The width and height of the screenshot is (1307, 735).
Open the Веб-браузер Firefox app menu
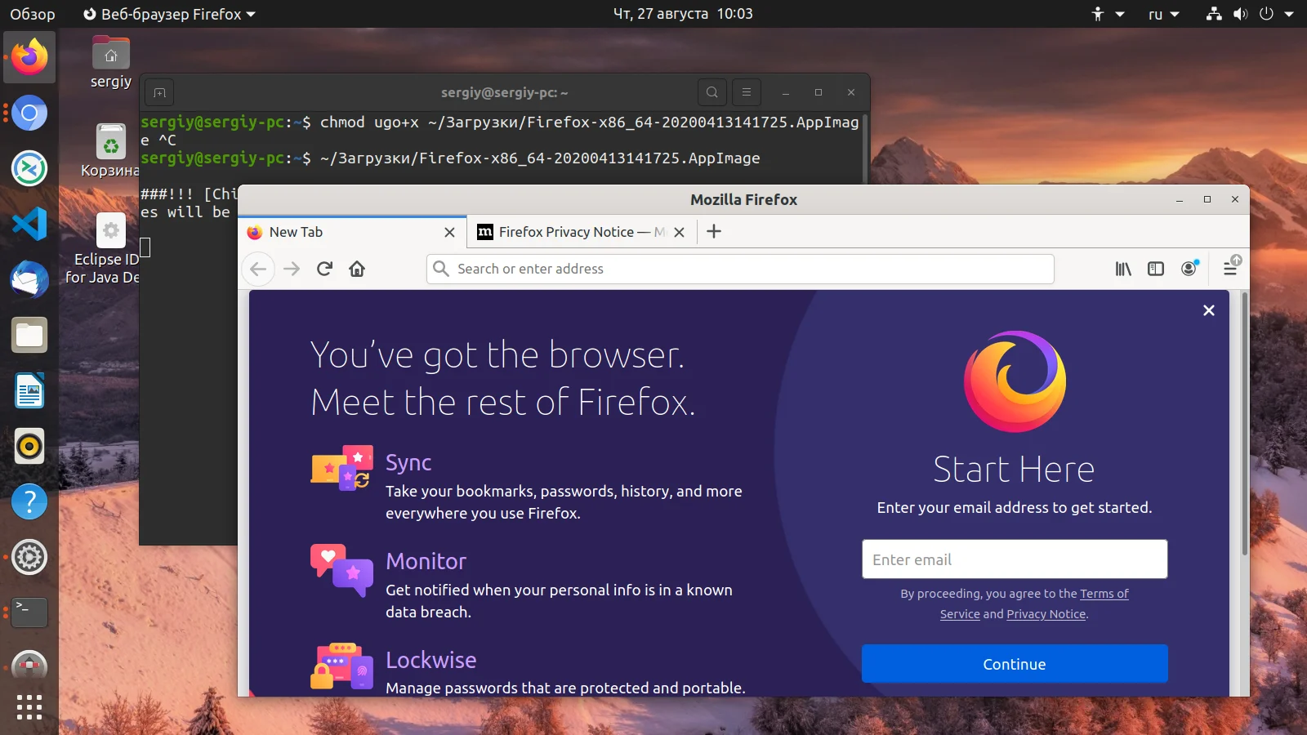pyautogui.click(x=169, y=14)
